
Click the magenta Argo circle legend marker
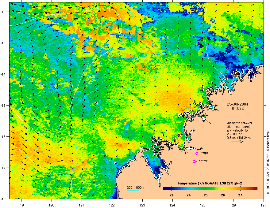pyautogui.click(x=197, y=153)
